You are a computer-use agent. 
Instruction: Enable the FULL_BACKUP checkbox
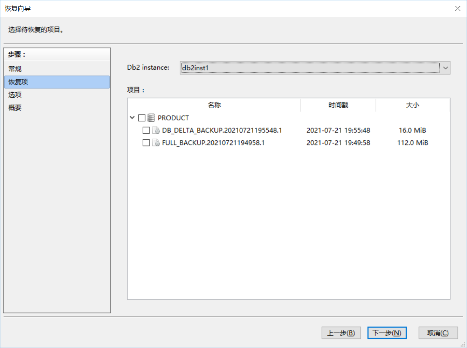pos(146,143)
